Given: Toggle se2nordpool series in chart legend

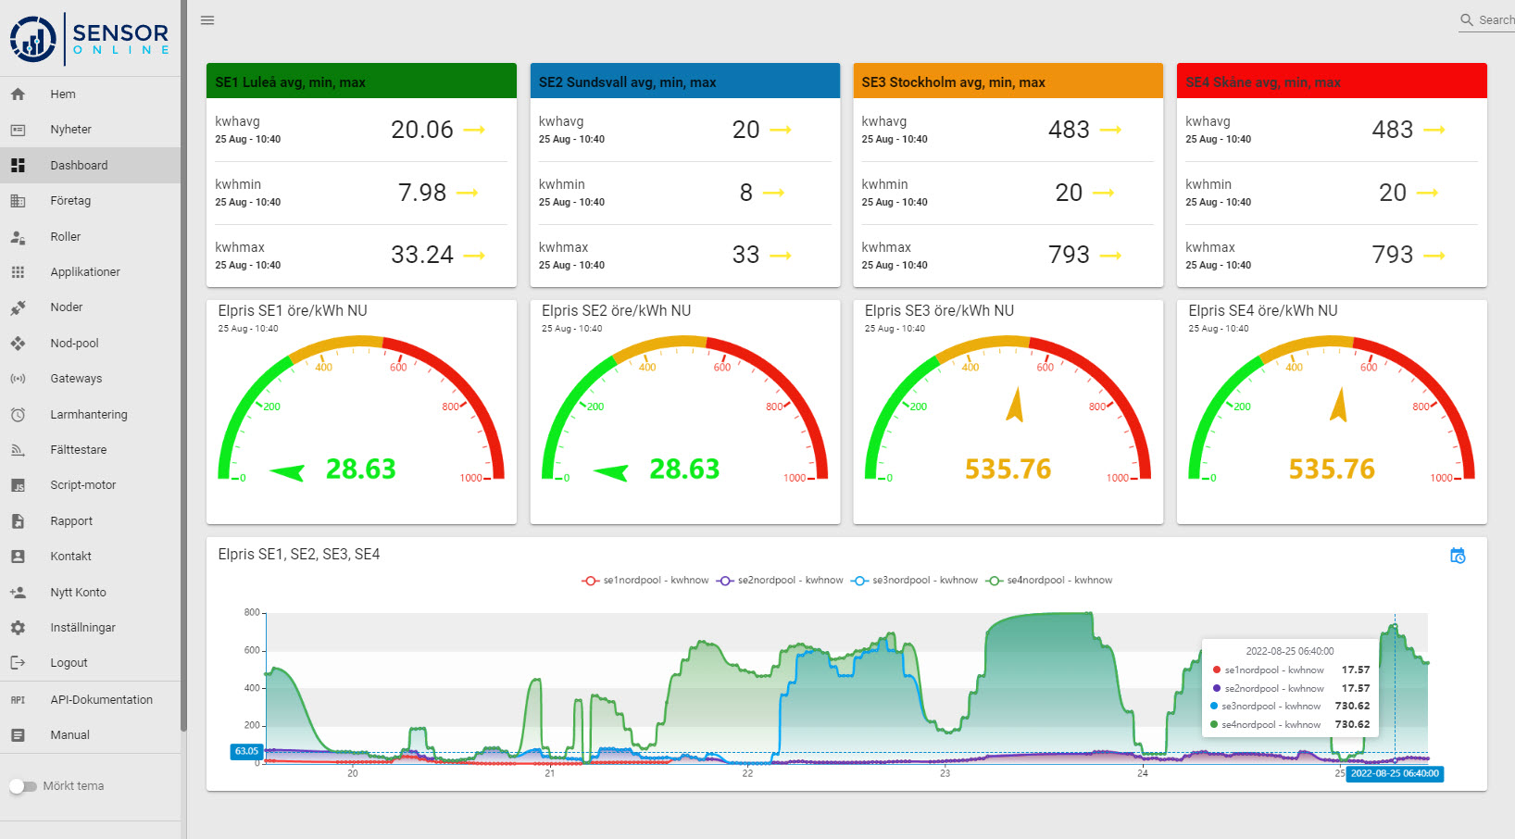Looking at the screenshot, I should click(780, 581).
